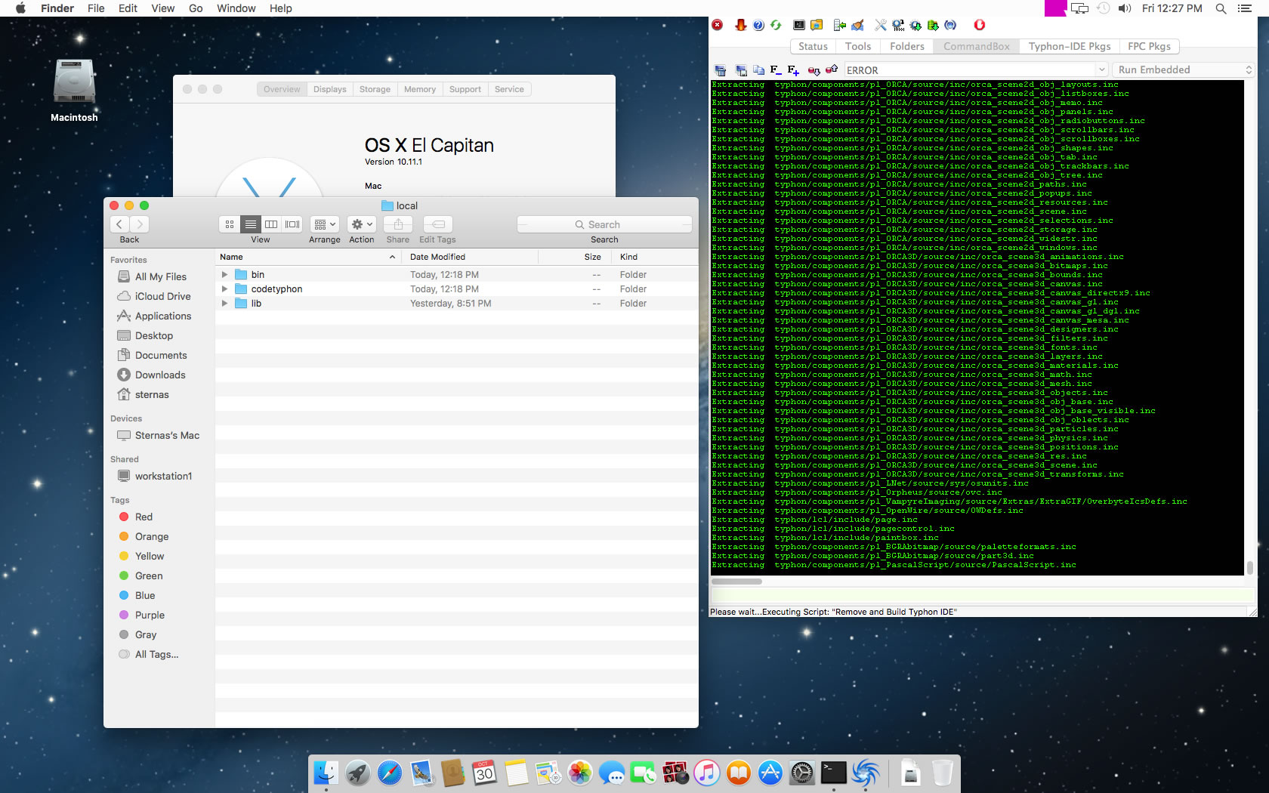1269x793 pixels.
Task: Open Spotlight search in menu bar
Action: tap(1221, 8)
